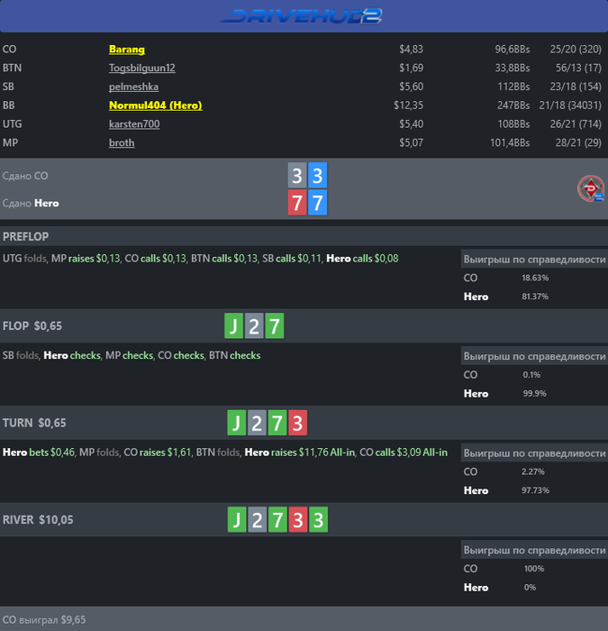
Task: Open karsten700 player link
Action: 134,124
